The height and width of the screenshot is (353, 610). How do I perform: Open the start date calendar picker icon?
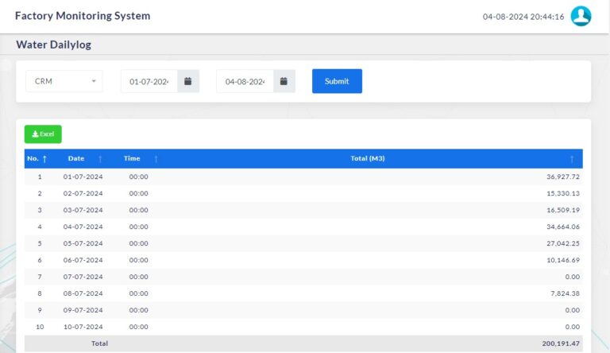(x=188, y=81)
